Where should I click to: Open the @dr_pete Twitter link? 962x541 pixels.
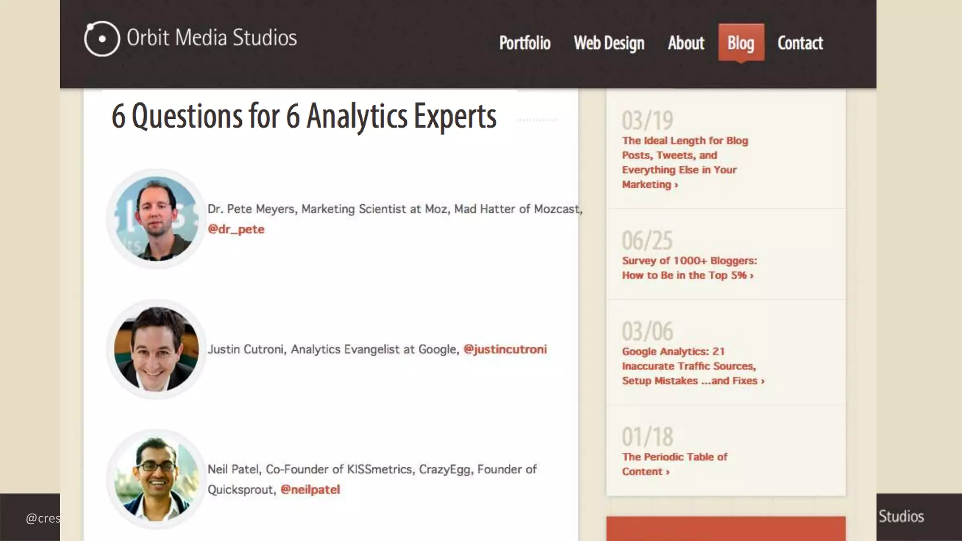click(236, 229)
